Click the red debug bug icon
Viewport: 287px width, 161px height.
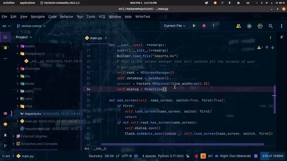[x=204, y=26]
